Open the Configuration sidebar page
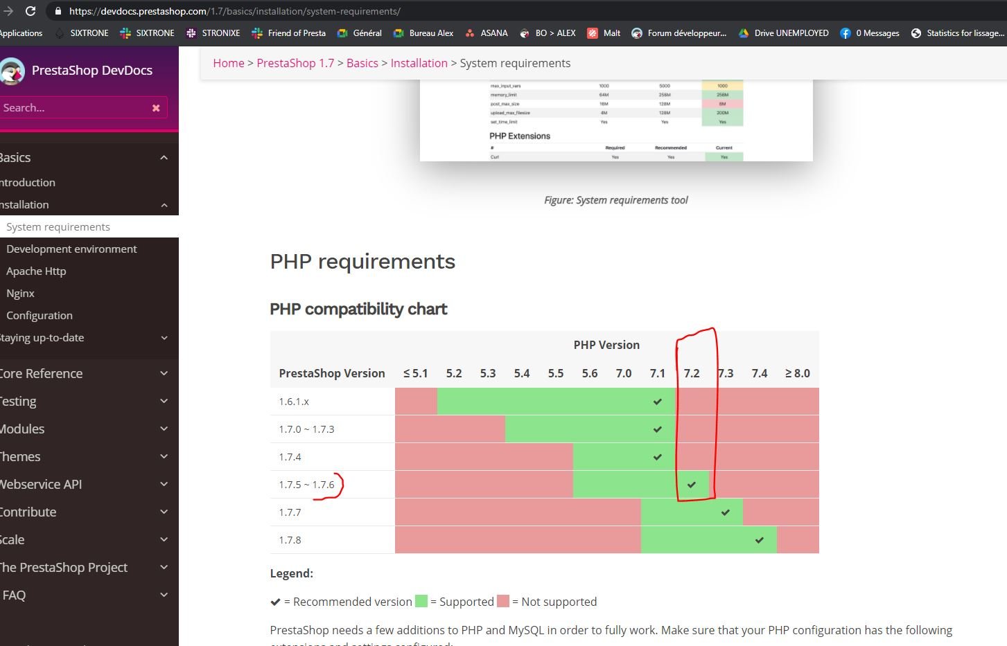The image size is (1007, 646). (40, 316)
